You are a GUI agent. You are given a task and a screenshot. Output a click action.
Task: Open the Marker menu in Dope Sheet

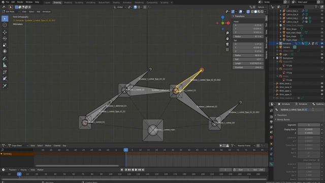[x=48, y=146]
